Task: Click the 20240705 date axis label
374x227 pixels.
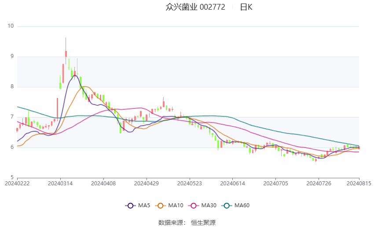Action: pos(276,184)
